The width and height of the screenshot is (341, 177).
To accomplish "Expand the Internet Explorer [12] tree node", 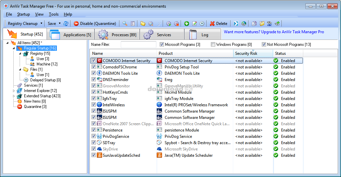I will 14,91.
